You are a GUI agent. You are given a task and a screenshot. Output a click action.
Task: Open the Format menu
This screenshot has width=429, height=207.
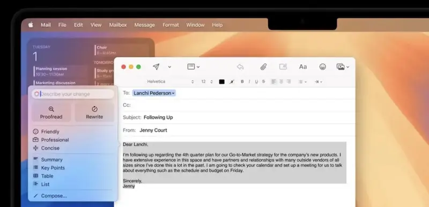[x=171, y=25]
